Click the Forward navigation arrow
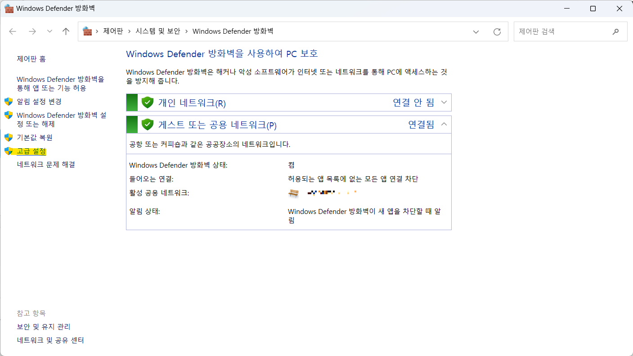633x356 pixels. 32,31
